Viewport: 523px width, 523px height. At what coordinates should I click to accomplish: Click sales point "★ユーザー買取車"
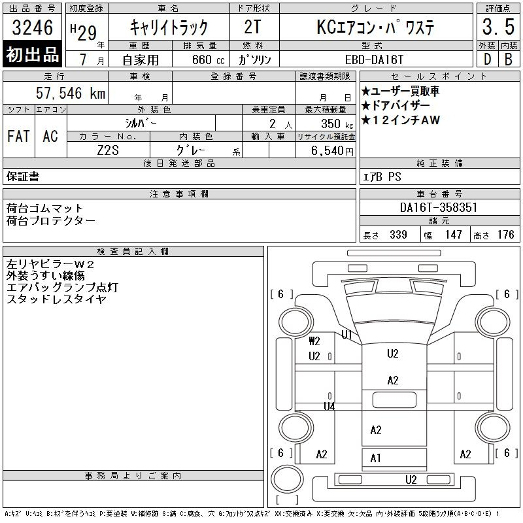(x=400, y=91)
